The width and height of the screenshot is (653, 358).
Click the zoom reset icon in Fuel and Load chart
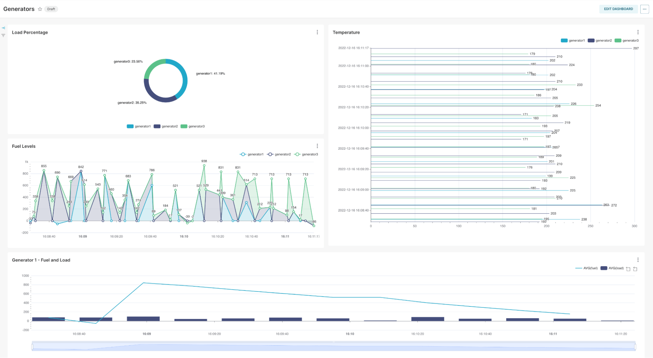[x=635, y=269]
